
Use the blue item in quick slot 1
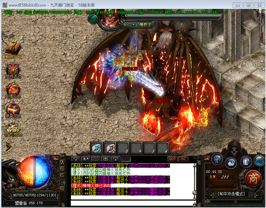click(x=96, y=148)
